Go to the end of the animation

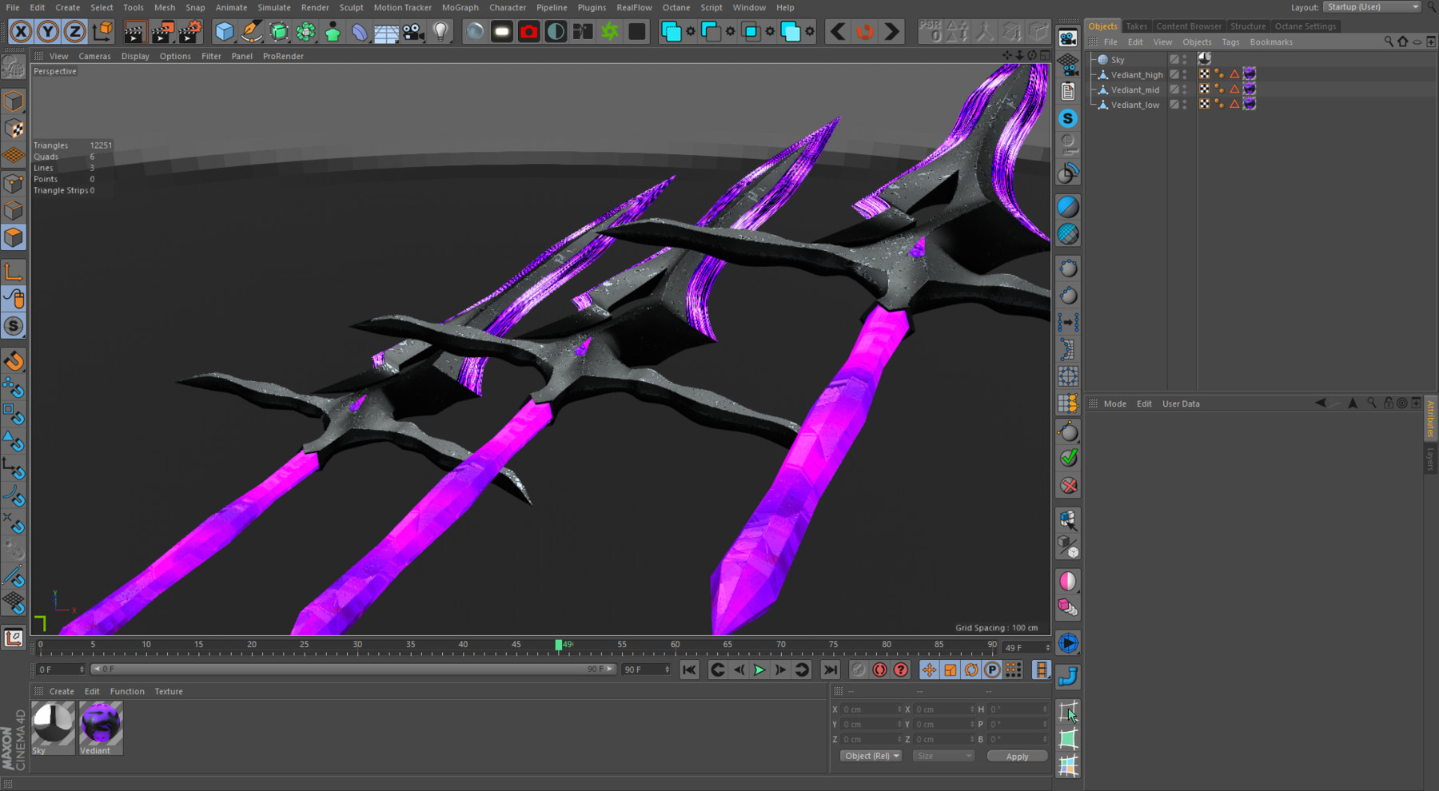pyautogui.click(x=831, y=670)
